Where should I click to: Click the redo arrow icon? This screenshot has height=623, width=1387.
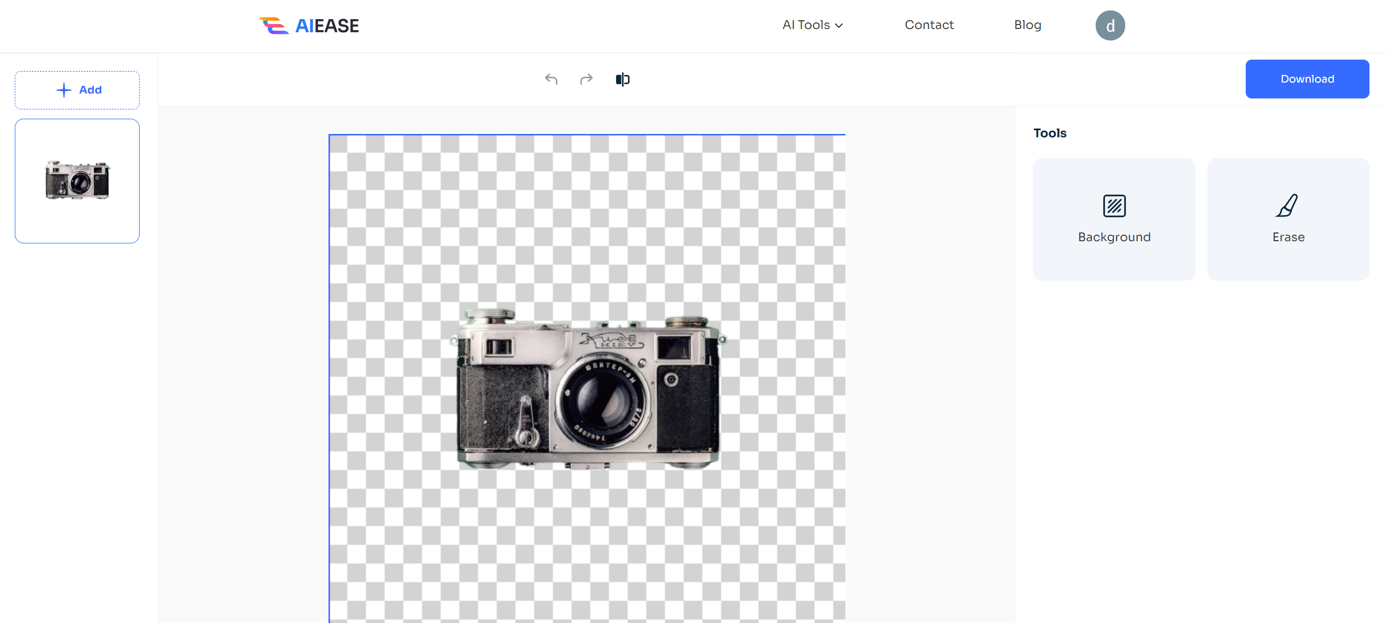click(x=585, y=79)
